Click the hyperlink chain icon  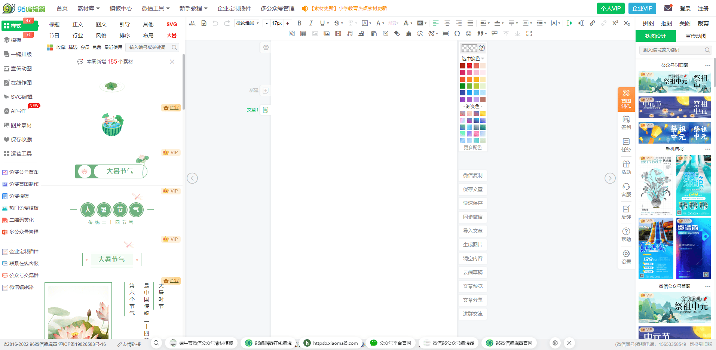592,23
